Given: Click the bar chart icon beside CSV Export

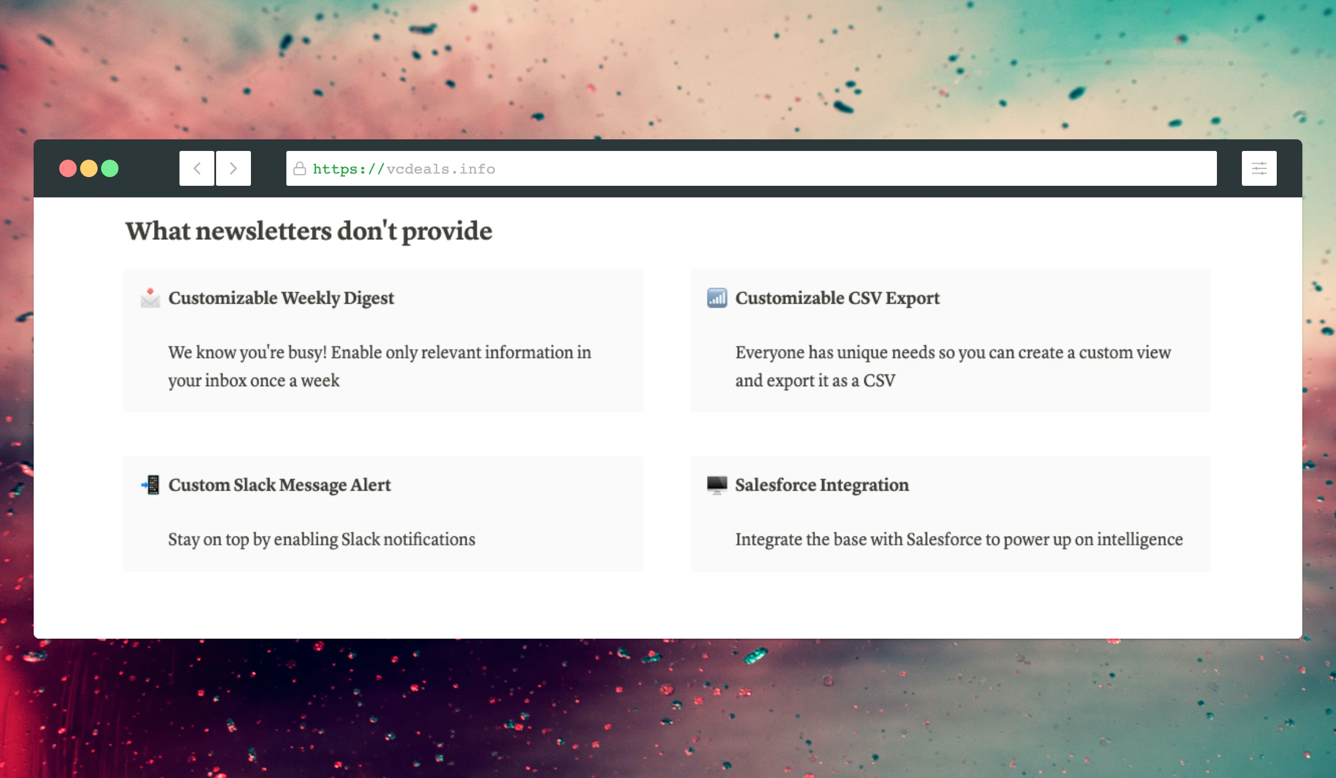Looking at the screenshot, I should 717,298.
